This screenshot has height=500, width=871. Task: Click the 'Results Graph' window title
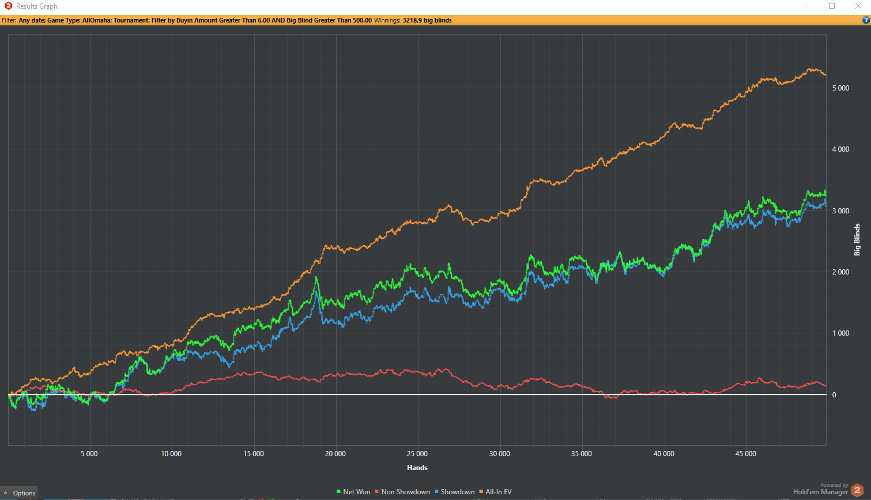[x=37, y=6]
